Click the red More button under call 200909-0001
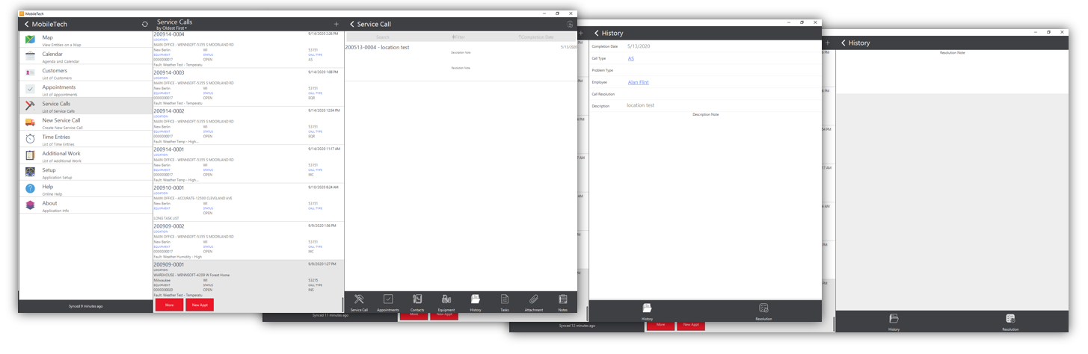 point(169,305)
